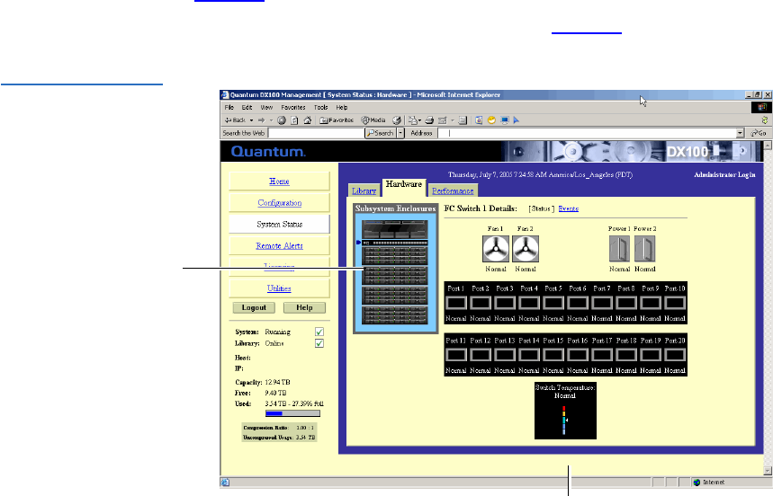Go to browser Home page icon
The height and width of the screenshot is (496, 773).
point(308,120)
